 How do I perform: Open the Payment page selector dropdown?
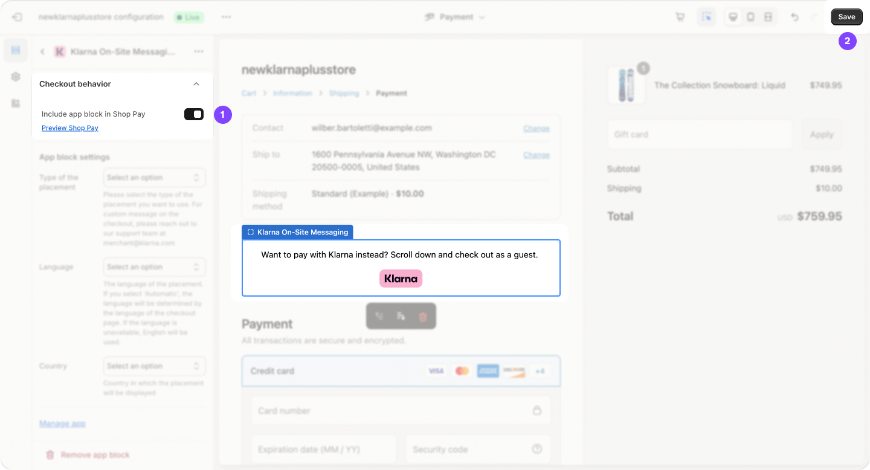click(455, 17)
